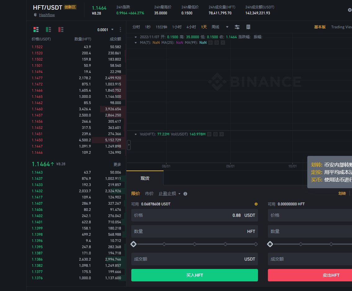Click the buy 价格 input showing 0.88

(194, 215)
